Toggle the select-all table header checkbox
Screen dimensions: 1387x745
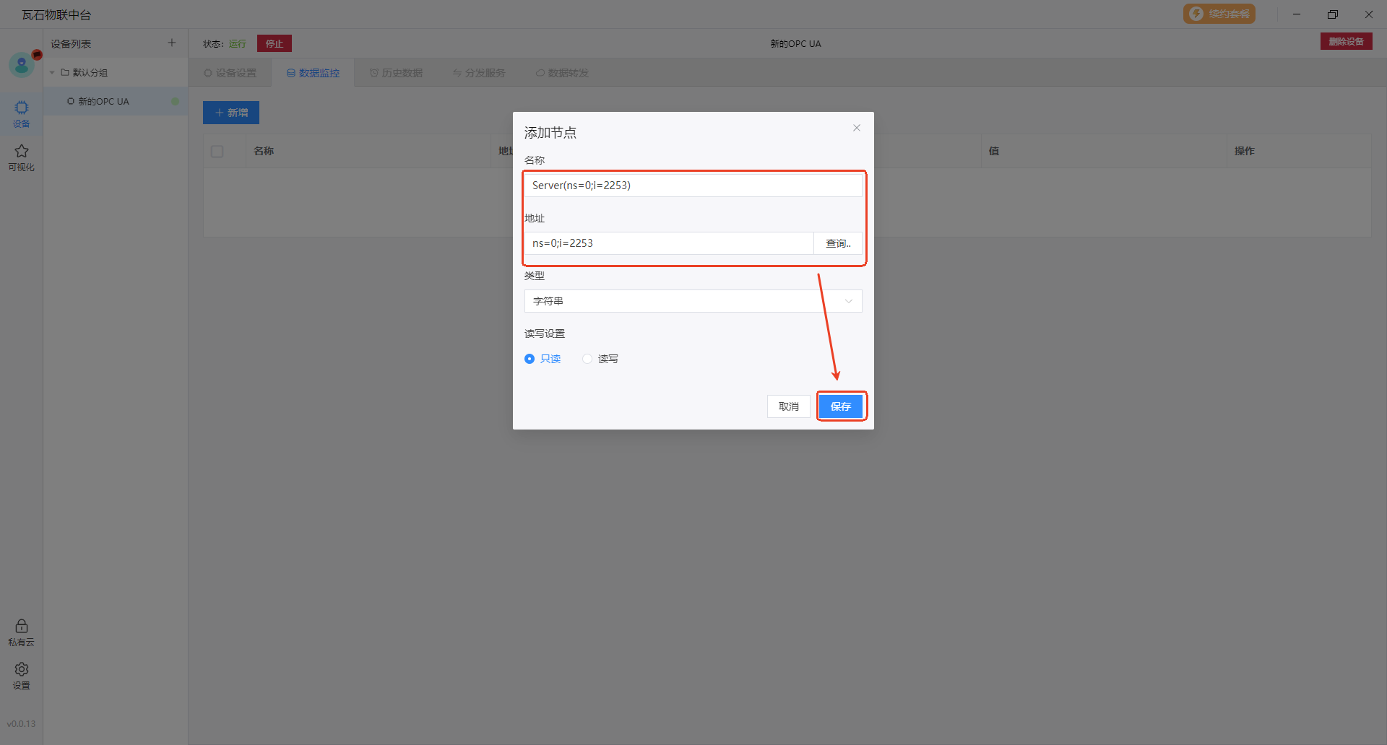[x=217, y=152]
